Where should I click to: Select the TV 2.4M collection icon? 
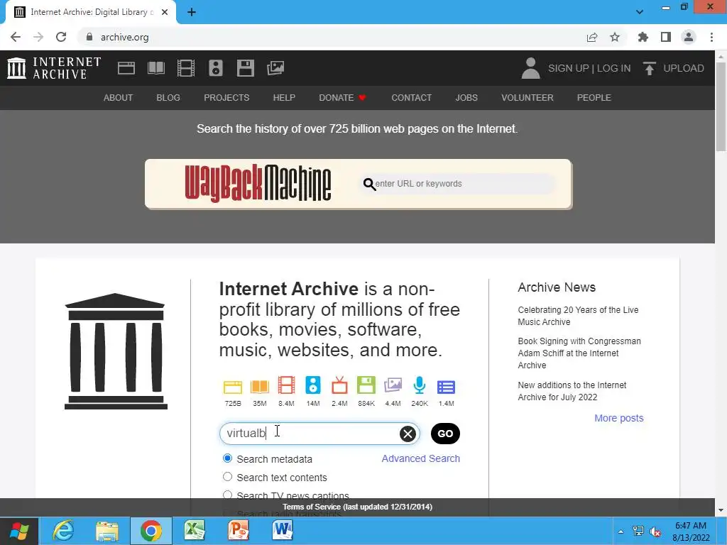(x=339, y=385)
